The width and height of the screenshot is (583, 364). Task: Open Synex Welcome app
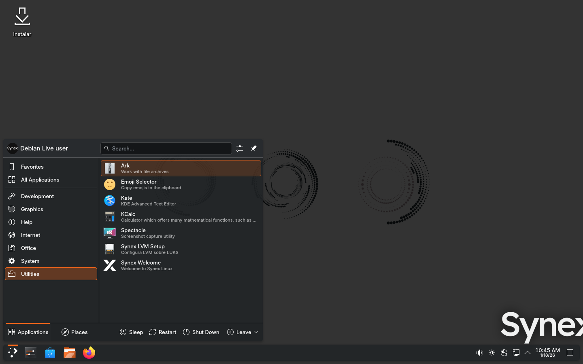181,265
